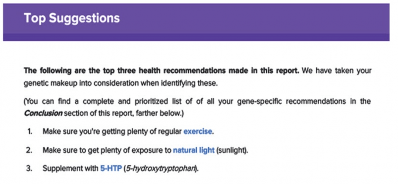The width and height of the screenshot is (398, 184).
Task: Follow the natural light hyperlink
Action: (x=194, y=150)
